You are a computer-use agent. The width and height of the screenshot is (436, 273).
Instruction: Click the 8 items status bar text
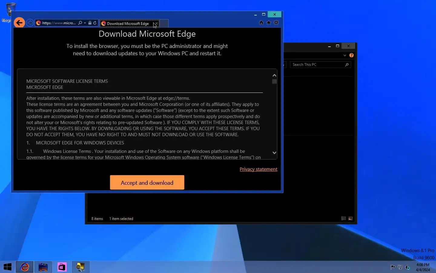(x=97, y=219)
